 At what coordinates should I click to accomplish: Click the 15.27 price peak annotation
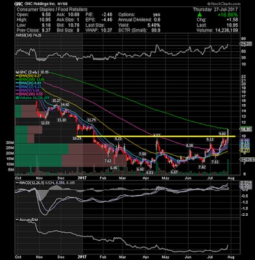(x=56, y=101)
